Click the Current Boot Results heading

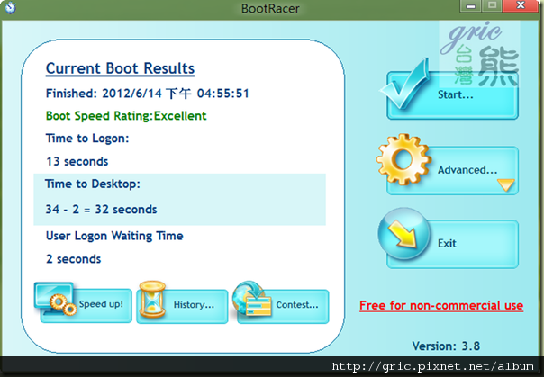120,68
